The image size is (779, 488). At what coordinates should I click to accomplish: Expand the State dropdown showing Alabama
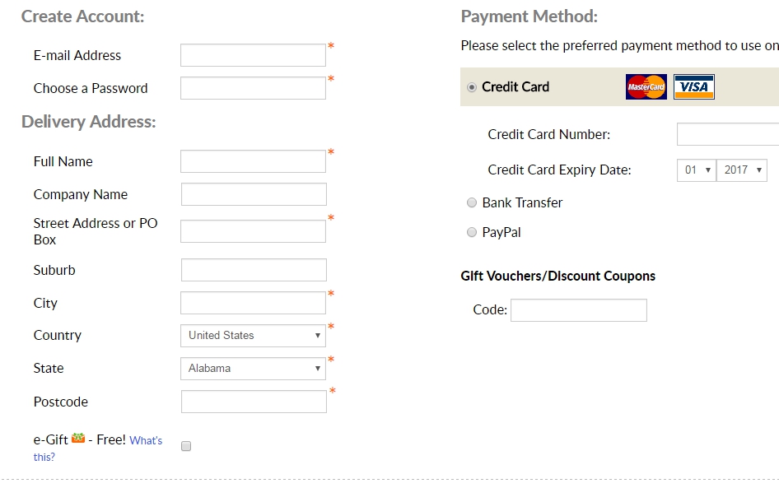[x=253, y=369]
